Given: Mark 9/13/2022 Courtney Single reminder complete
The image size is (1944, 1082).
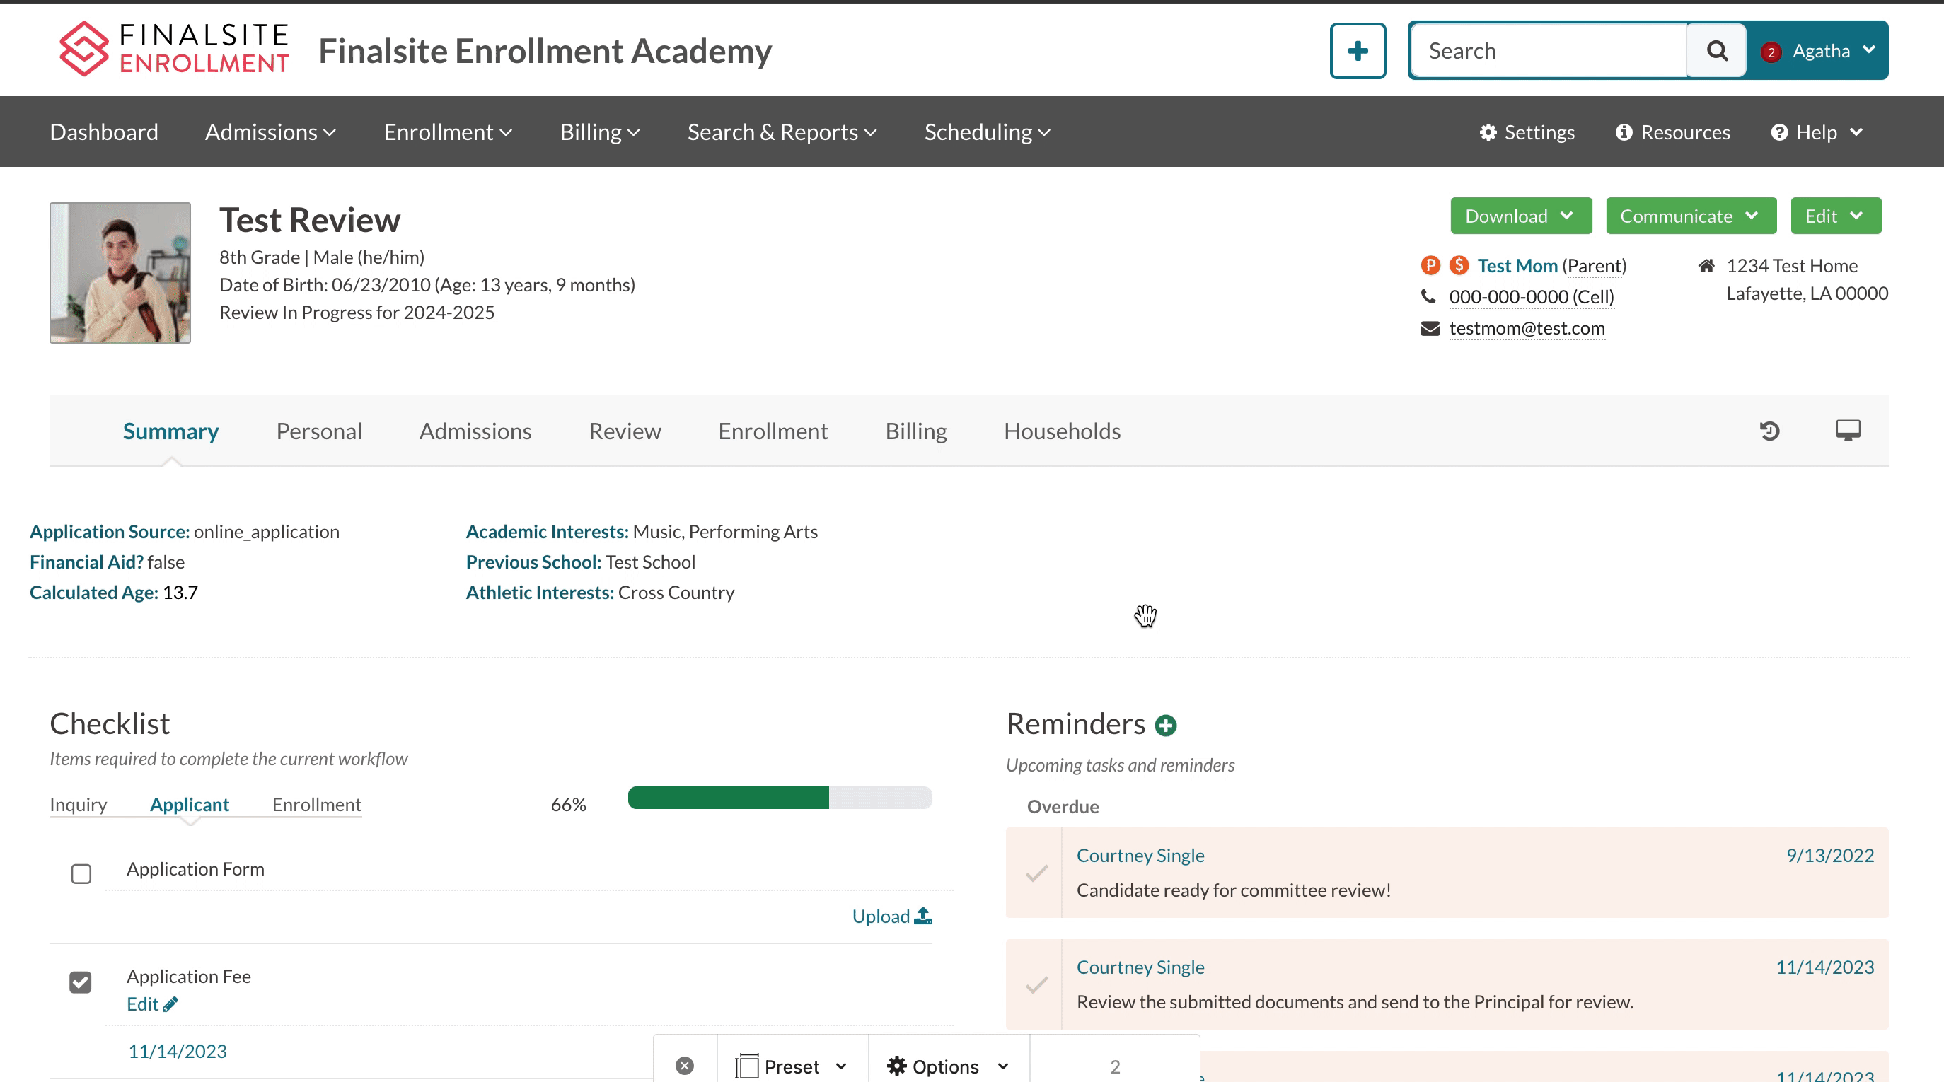Looking at the screenshot, I should (1036, 873).
